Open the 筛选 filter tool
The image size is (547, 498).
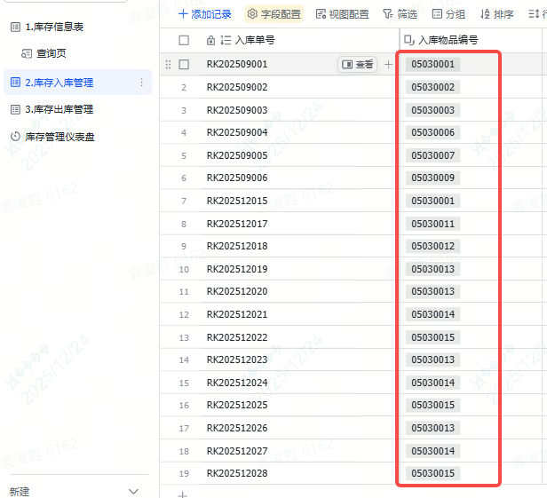click(400, 14)
